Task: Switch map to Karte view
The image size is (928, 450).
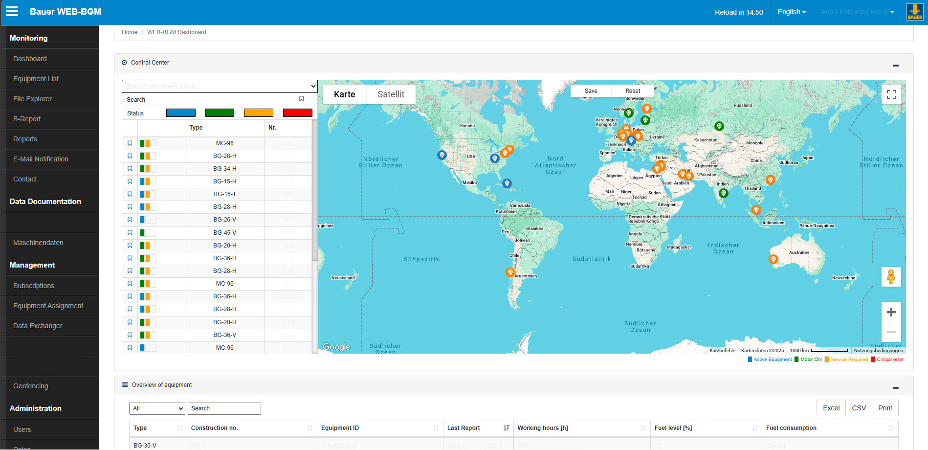Action: (345, 94)
